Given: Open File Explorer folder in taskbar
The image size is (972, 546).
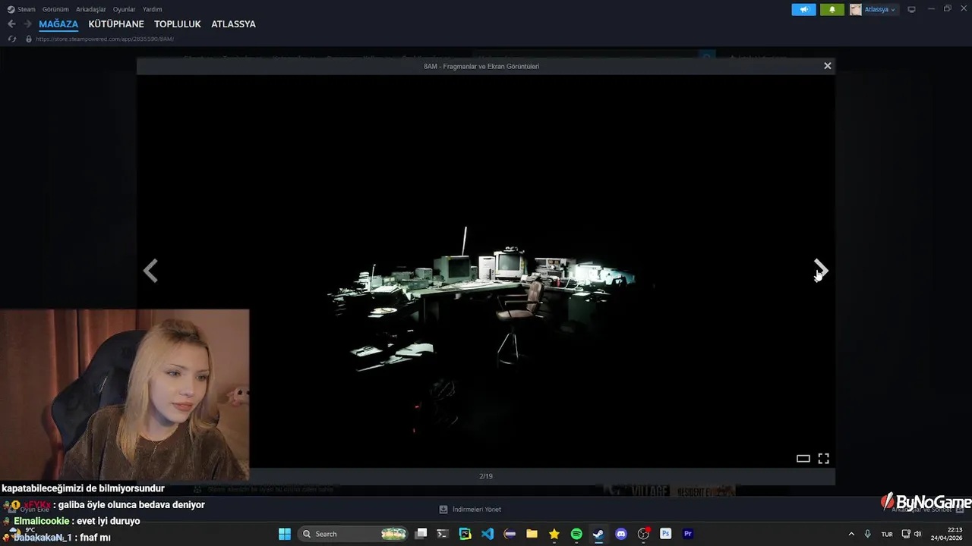Looking at the screenshot, I should tap(532, 534).
